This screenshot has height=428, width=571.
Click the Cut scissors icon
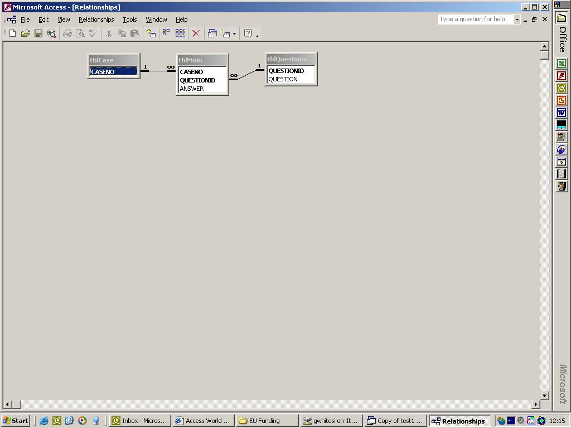pos(109,33)
